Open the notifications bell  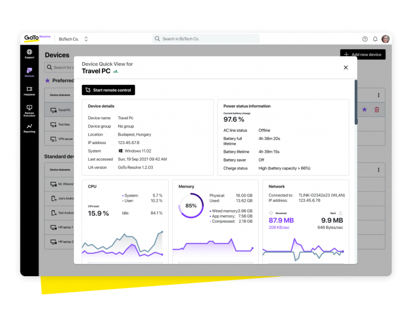pyautogui.click(x=375, y=39)
